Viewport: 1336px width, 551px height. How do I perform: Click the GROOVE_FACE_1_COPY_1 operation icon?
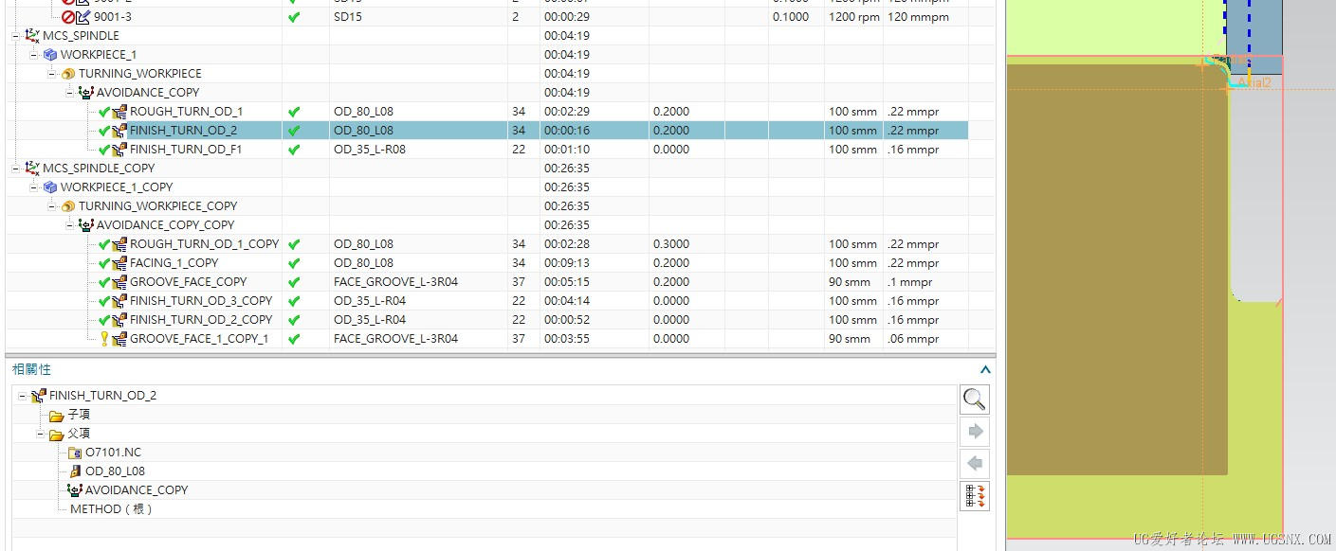119,338
